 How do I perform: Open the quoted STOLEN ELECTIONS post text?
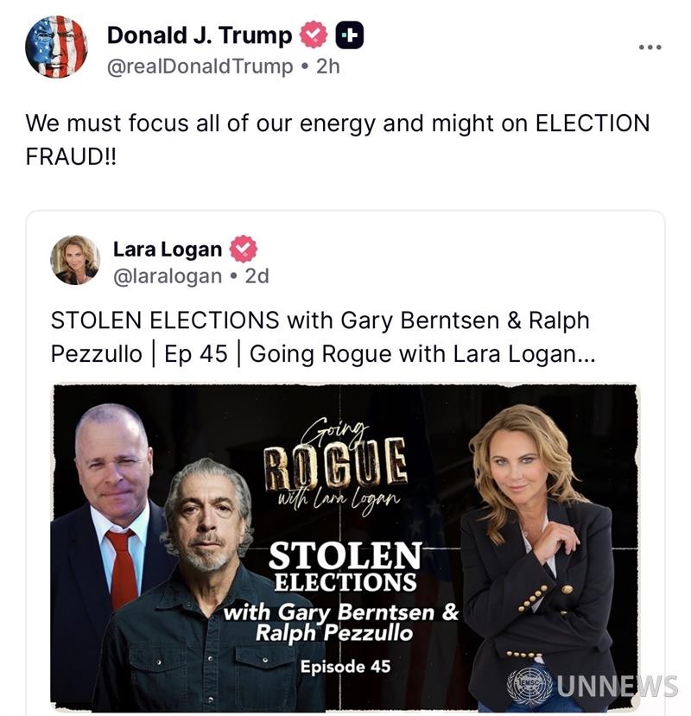click(323, 337)
